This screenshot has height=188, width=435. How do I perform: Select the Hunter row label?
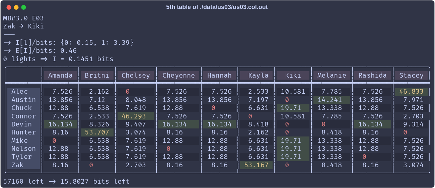point(23,132)
